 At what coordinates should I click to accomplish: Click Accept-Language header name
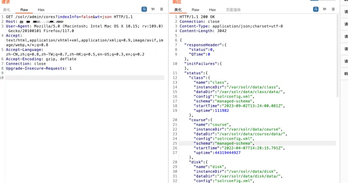[24, 49]
